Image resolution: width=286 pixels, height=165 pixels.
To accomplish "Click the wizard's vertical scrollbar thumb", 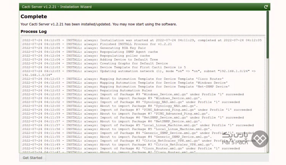I will coord(268,35).
